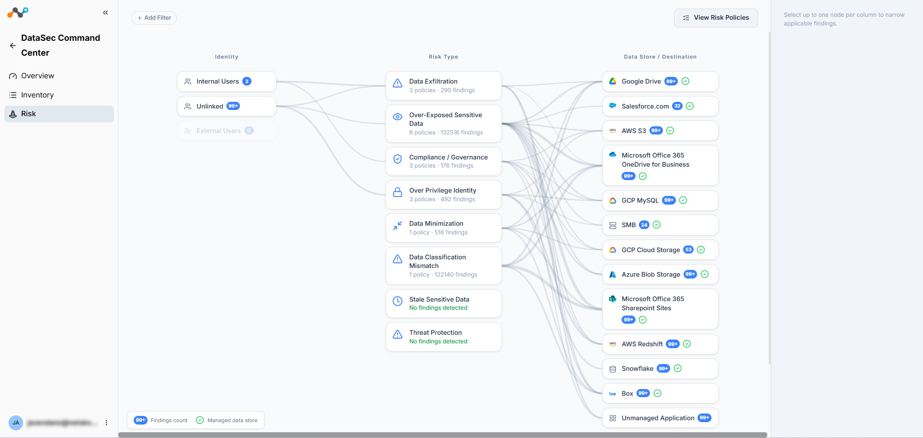Select Over-Exposed Sensitive Data risk card
The height and width of the screenshot is (438, 923).
coord(443,124)
